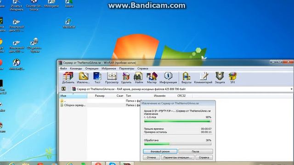Image resolution: width=294 pixels, height=165 pixels.
Task: Open the Избранное menu
Action: [x=109, y=68]
